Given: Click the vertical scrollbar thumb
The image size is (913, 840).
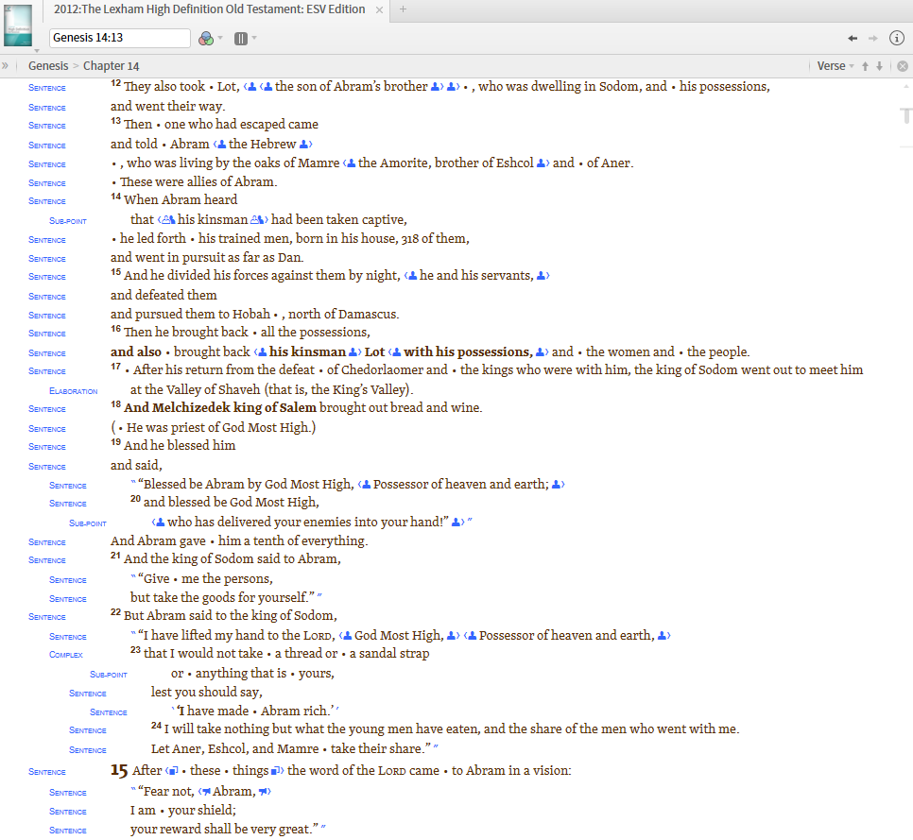Looking at the screenshot, I should tap(906, 115).
